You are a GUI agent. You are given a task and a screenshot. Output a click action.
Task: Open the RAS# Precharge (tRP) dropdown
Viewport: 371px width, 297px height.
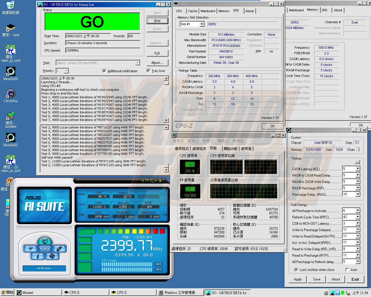click(358, 188)
